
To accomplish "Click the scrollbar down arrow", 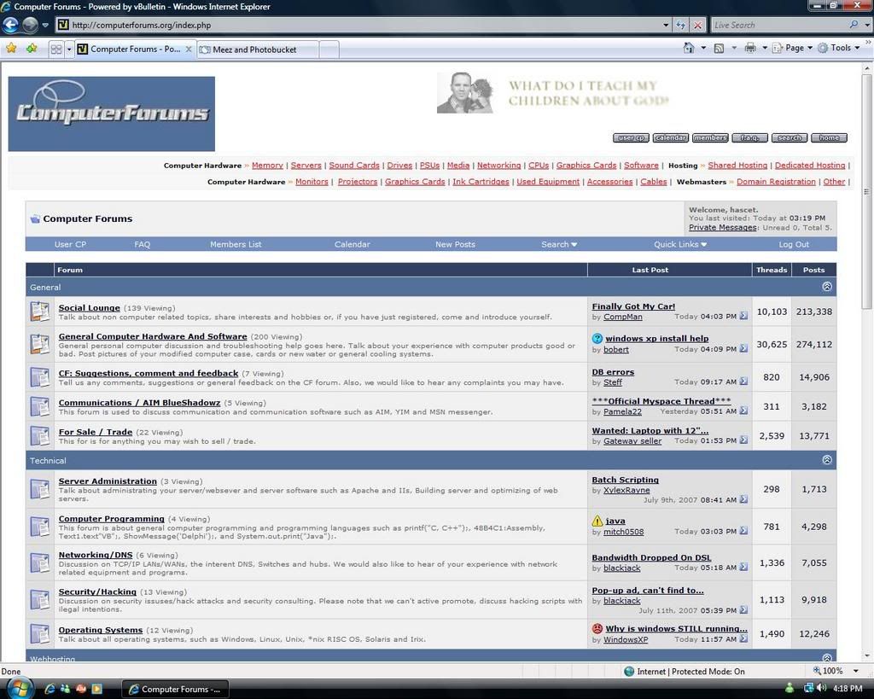I will pyautogui.click(x=866, y=656).
